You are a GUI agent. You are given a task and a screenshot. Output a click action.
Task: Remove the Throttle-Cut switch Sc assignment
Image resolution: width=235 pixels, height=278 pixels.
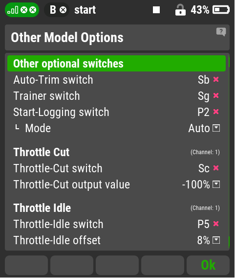[216, 168]
